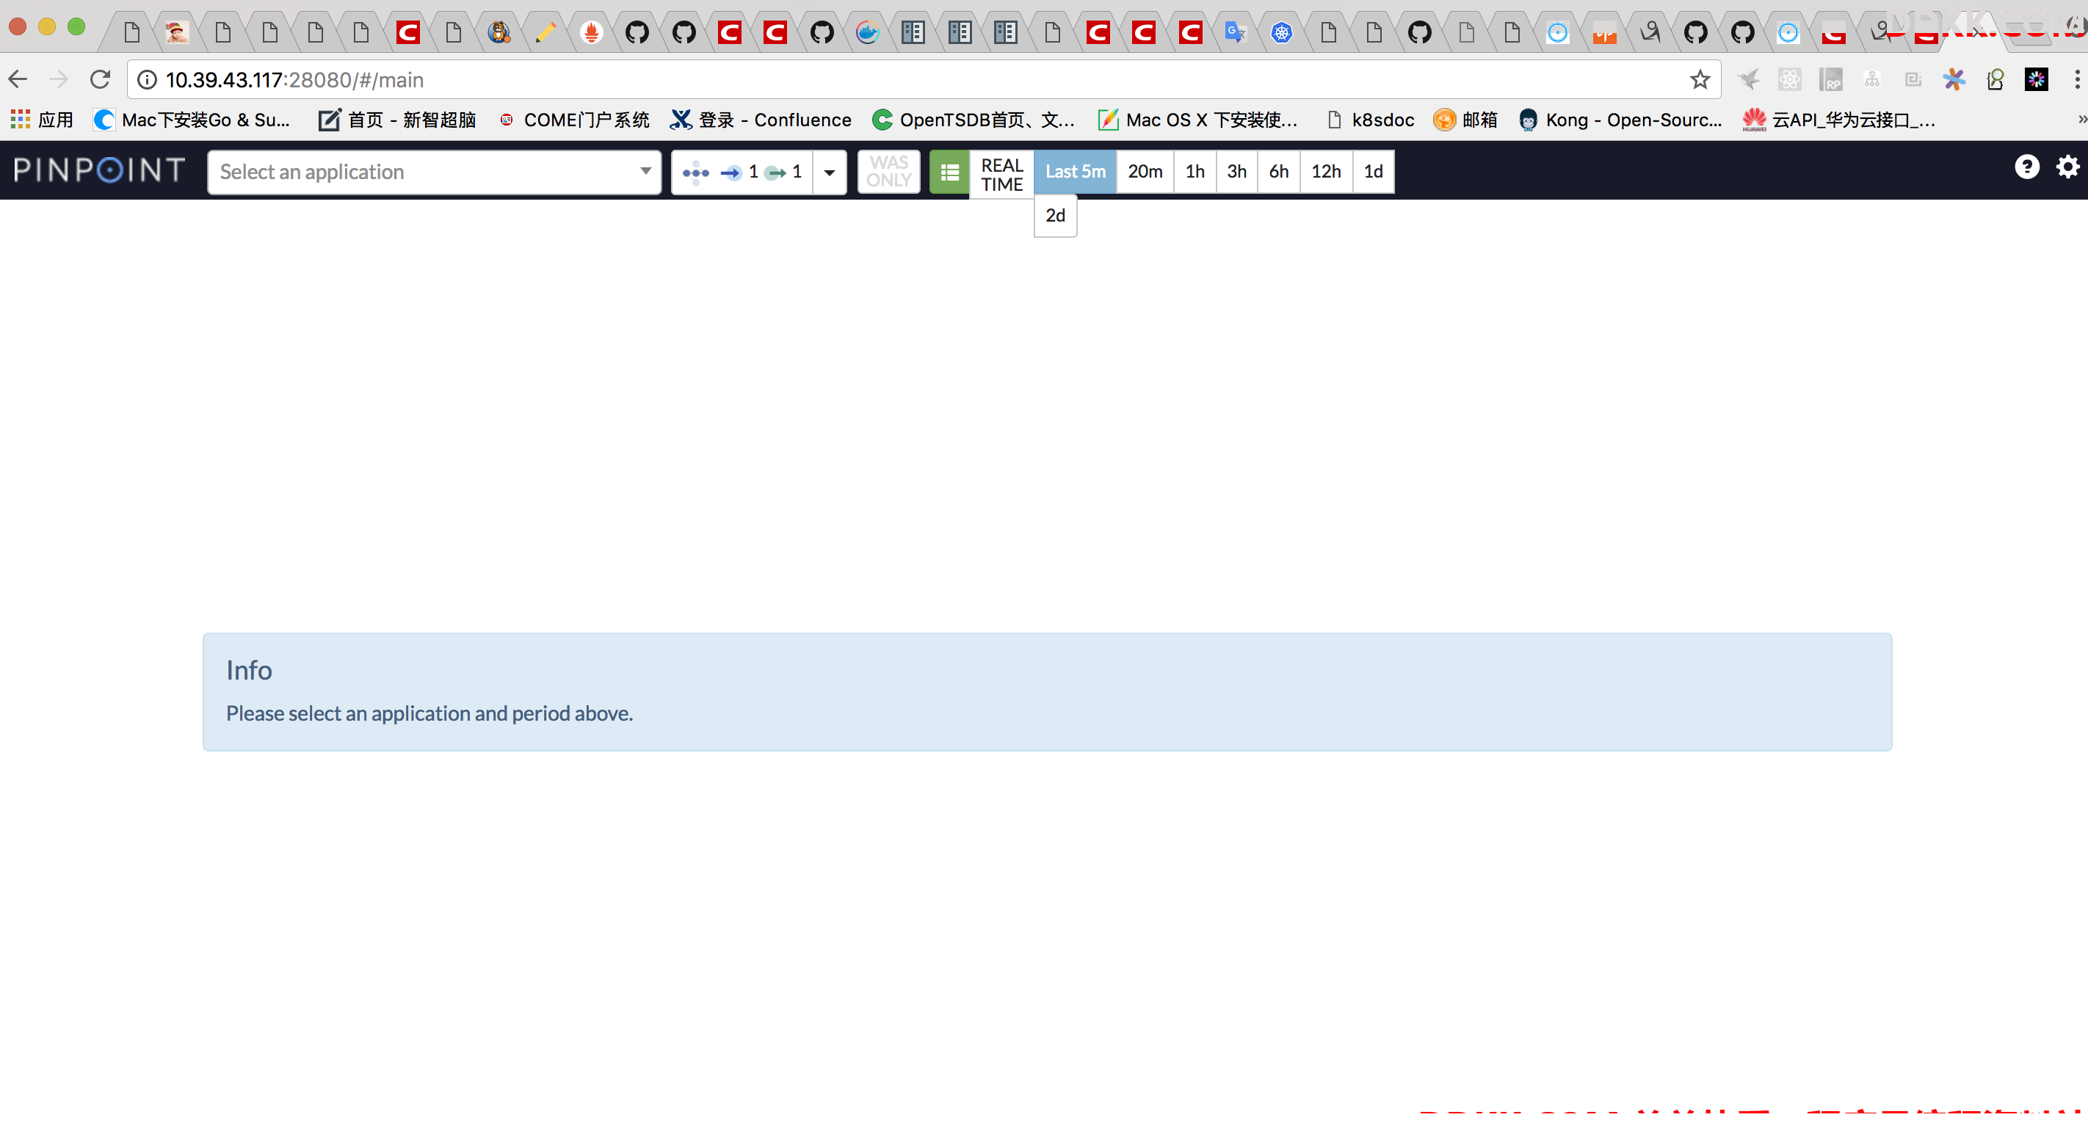Enable REAL TIME mode
This screenshot has height=1142, width=2088.
click(x=1002, y=174)
